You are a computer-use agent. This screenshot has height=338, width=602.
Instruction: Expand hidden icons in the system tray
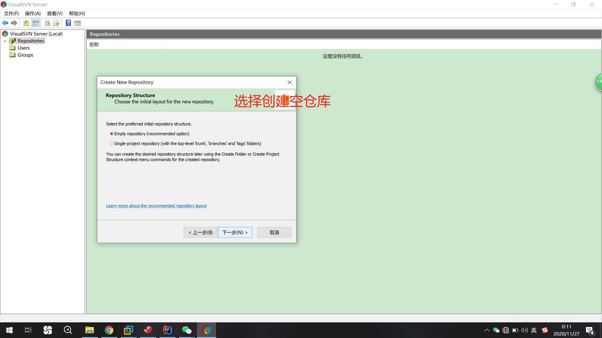pos(487,330)
